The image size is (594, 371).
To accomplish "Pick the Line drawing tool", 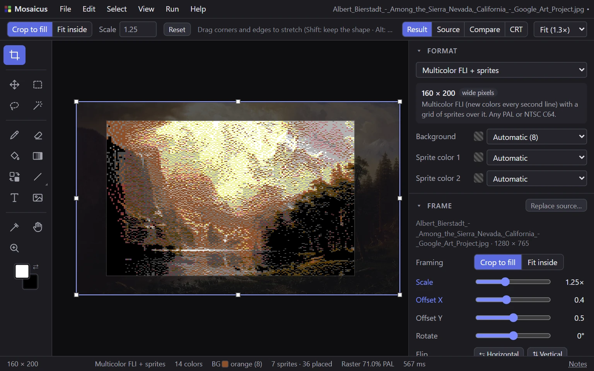I will tap(38, 177).
